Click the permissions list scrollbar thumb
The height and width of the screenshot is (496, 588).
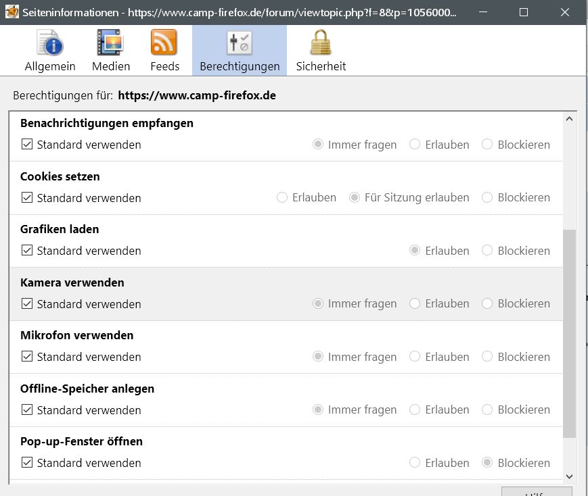coord(569,333)
